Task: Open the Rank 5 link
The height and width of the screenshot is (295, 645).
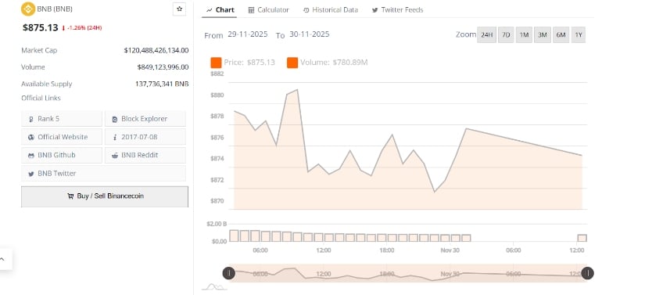Action: click(62, 119)
